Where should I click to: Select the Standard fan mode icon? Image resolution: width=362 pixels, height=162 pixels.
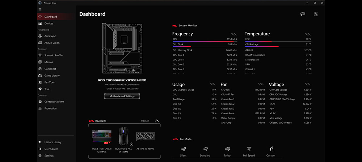coord(205,149)
